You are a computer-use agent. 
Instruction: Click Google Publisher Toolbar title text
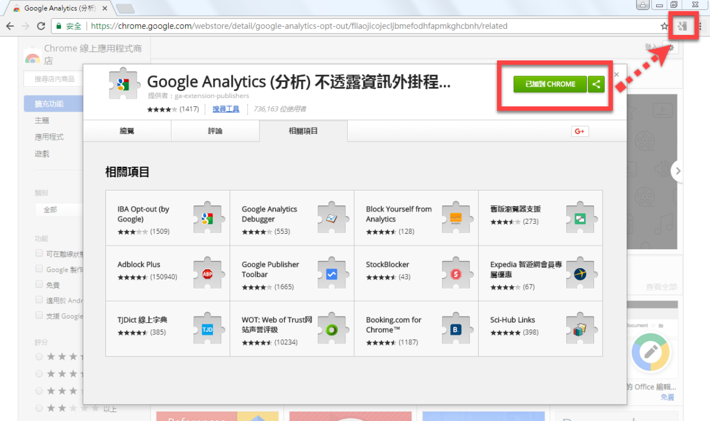tap(270, 269)
